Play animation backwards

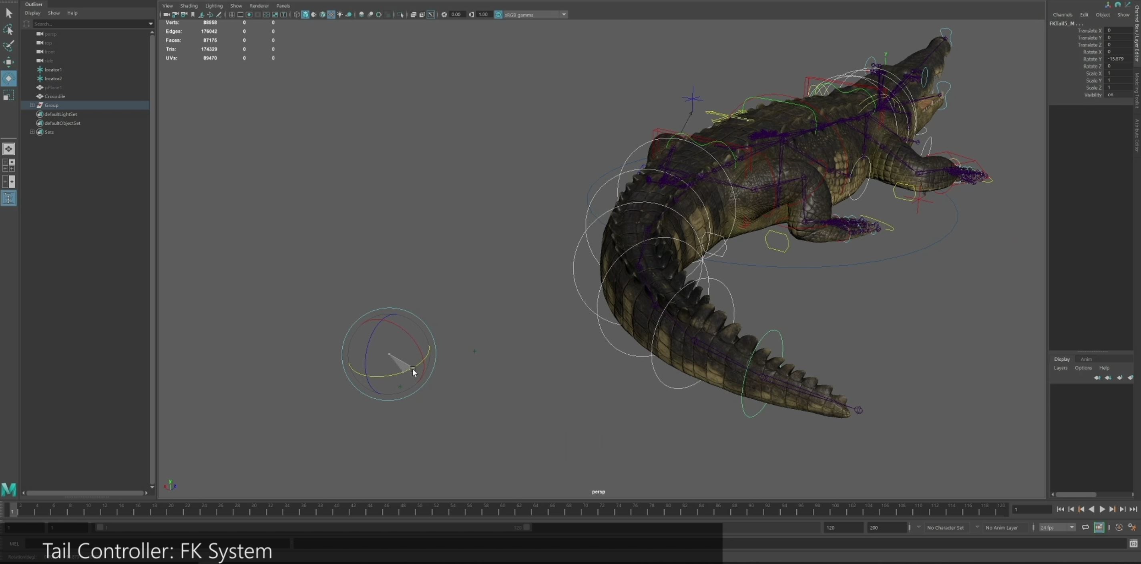pyautogui.click(x=1091, y=509)
